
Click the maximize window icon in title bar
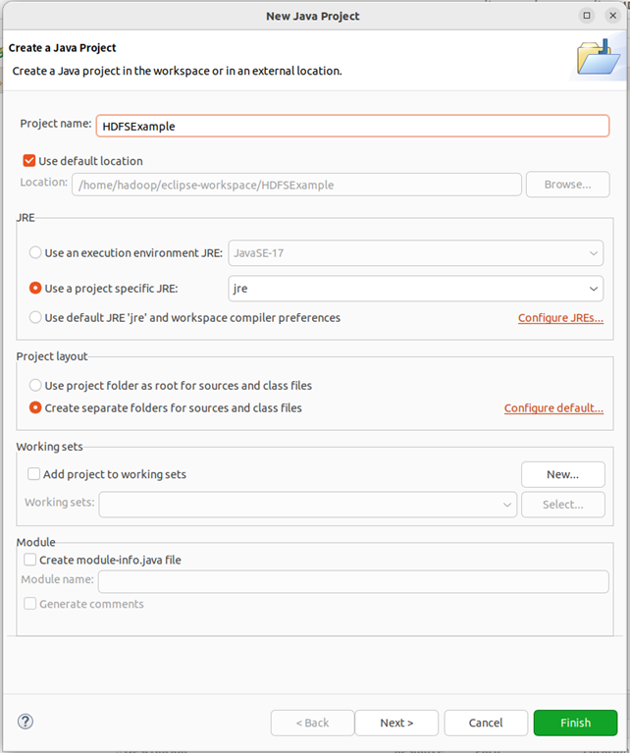[587, 16]
